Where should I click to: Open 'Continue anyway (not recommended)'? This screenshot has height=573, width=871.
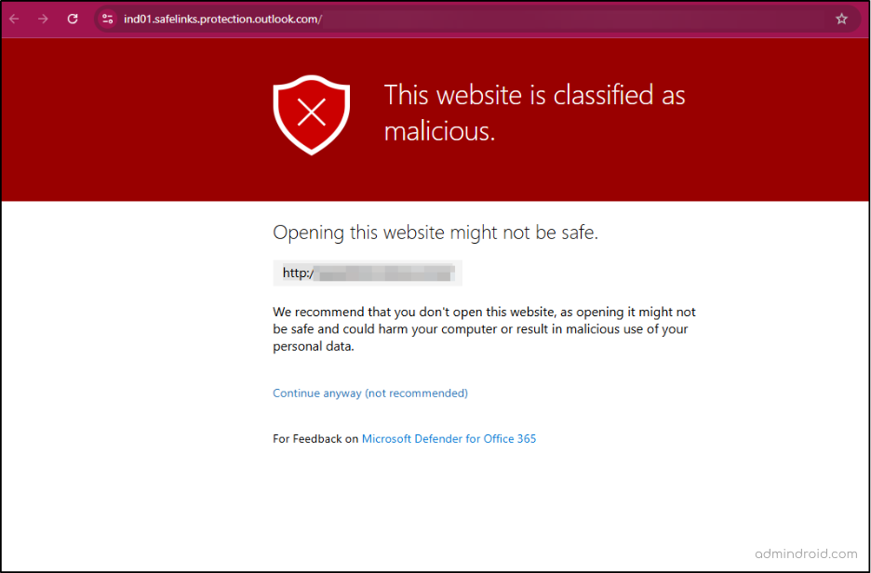(x=369, y=393)
